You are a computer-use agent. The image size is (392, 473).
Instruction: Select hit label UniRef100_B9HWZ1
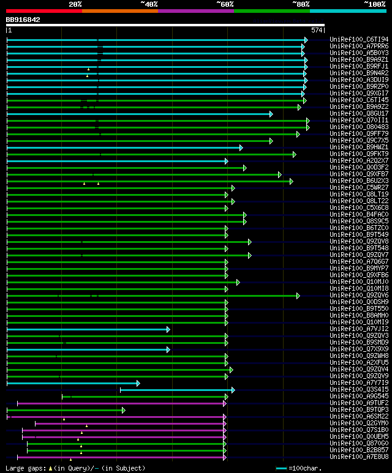tap(359, 147)
